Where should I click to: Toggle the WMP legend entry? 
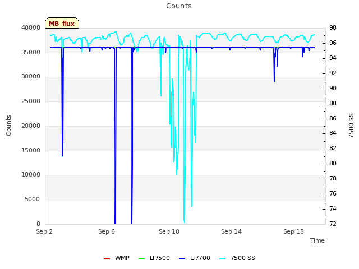pos(116,258)
